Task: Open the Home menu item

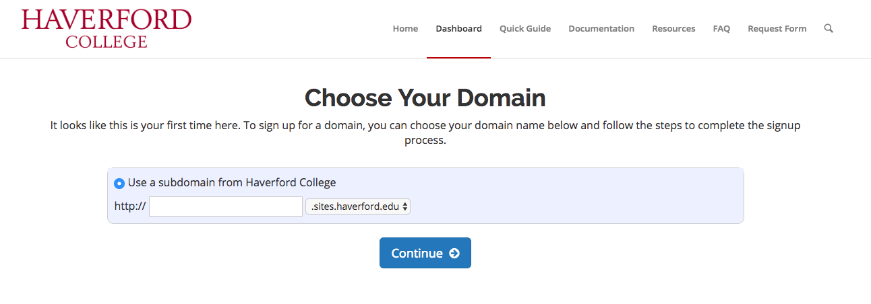Action: [405, 29]
